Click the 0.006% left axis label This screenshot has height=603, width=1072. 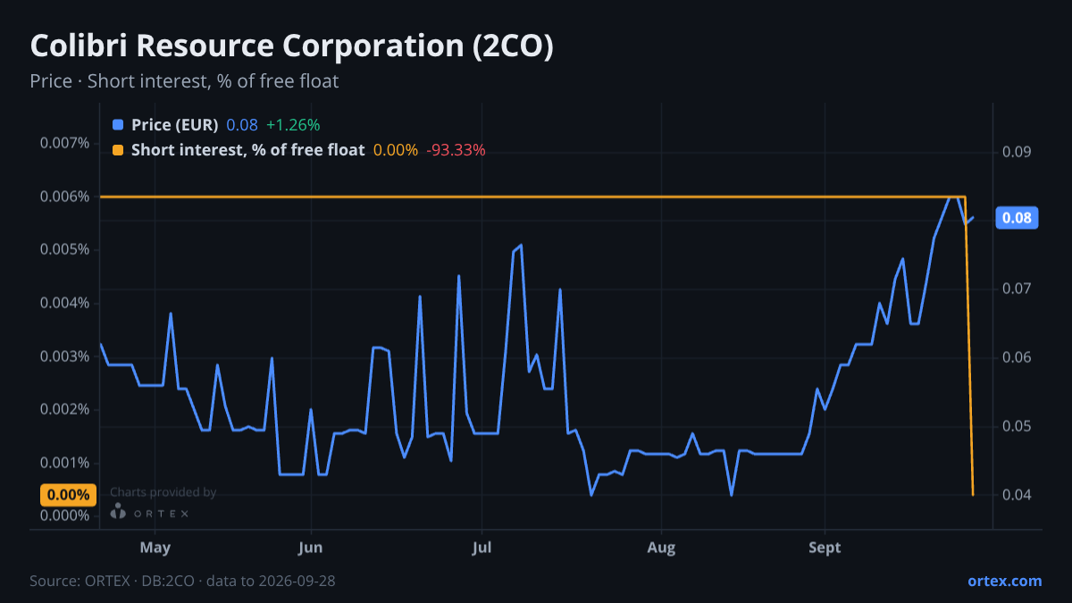[x=65, y=197]
